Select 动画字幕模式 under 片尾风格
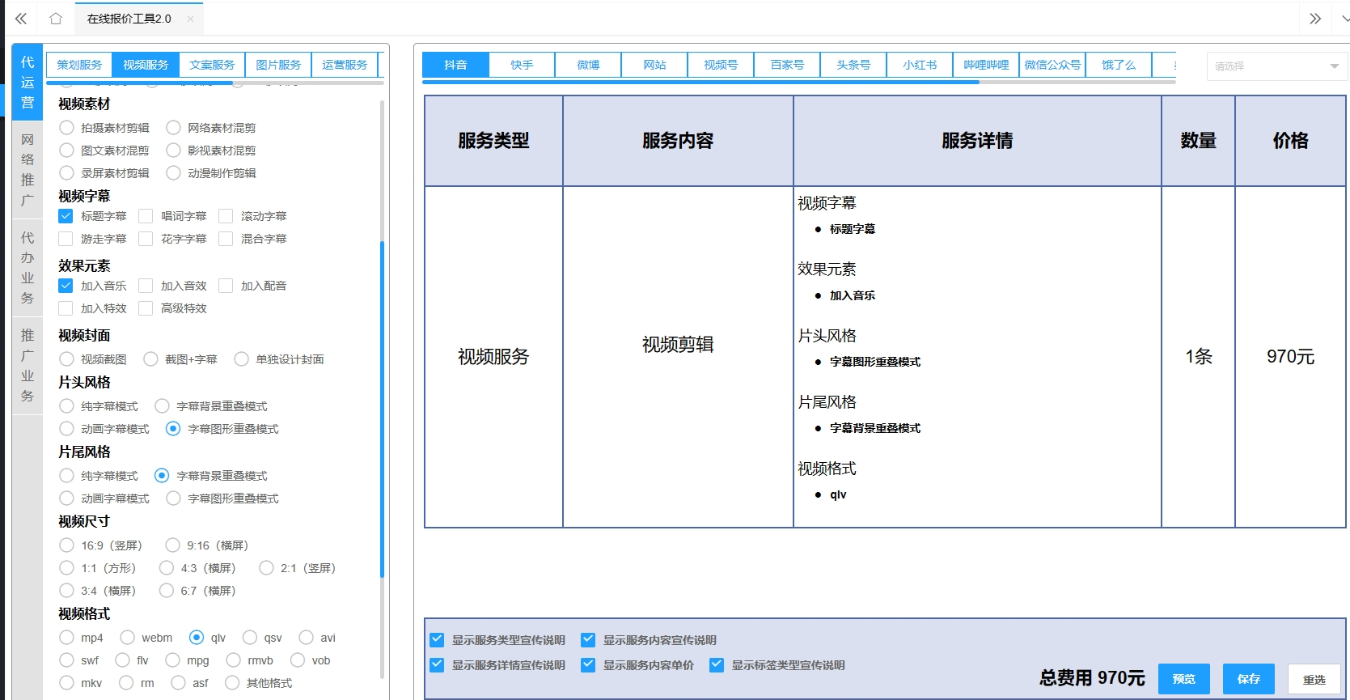This screenshot has height=700, width=1350. click(66, 498)
